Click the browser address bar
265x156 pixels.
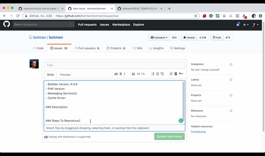[x=111, y=16]
